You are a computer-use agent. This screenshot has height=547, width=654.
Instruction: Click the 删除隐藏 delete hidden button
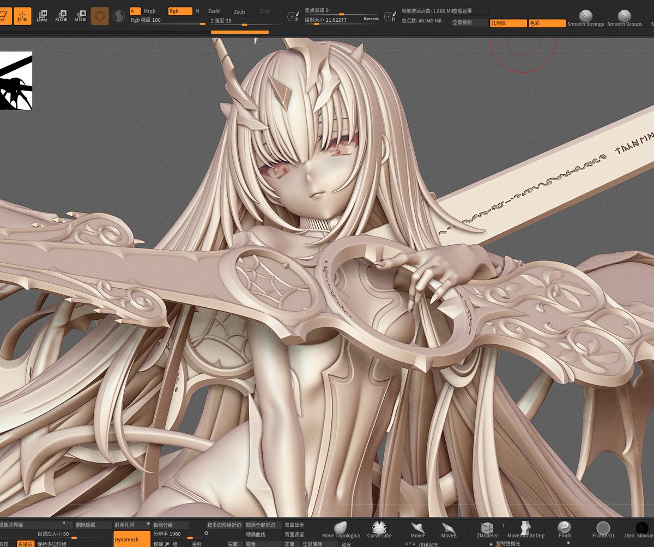point(93,525)
